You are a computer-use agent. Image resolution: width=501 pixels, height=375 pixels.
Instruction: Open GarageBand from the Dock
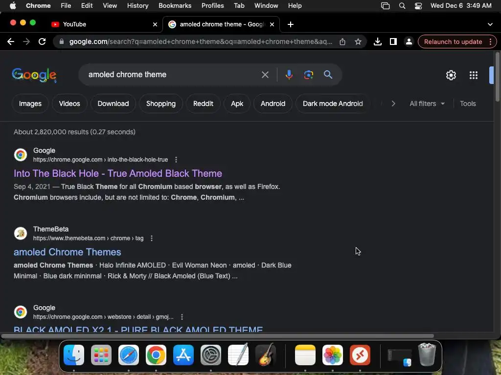(x=266, y=354)
